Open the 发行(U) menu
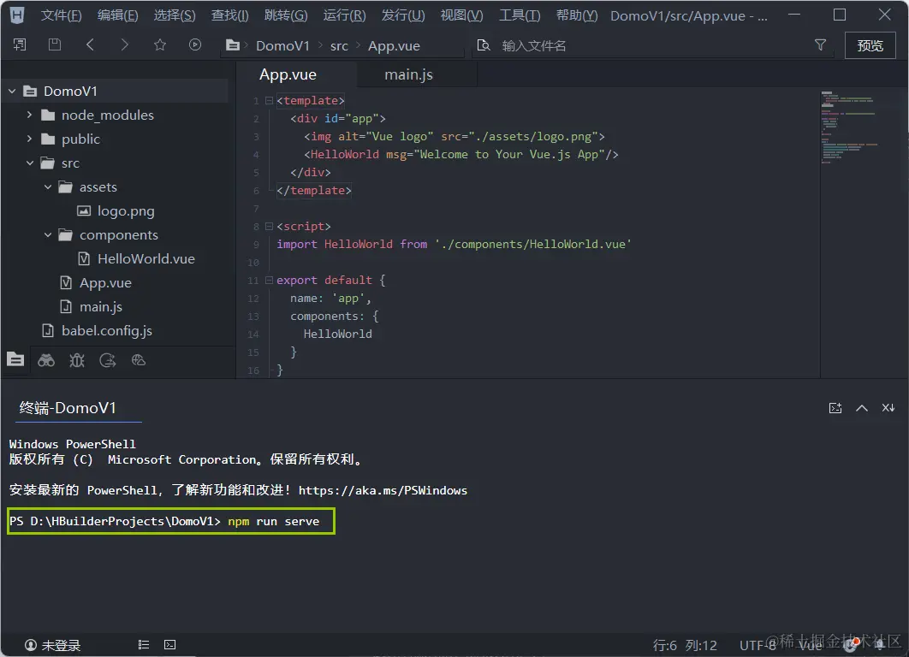 point(403,15)
